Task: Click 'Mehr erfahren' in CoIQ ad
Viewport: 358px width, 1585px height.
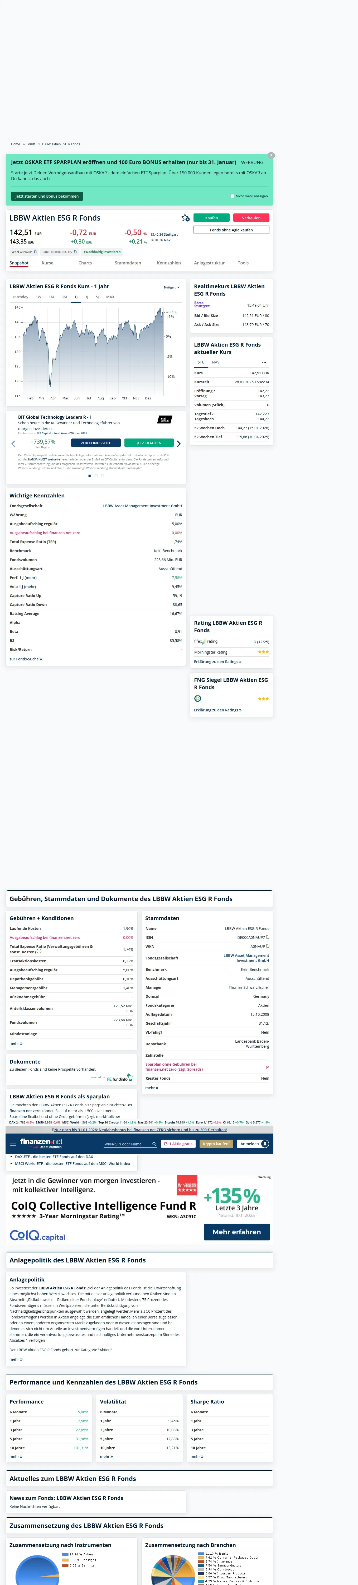Action: [236, 1232]
